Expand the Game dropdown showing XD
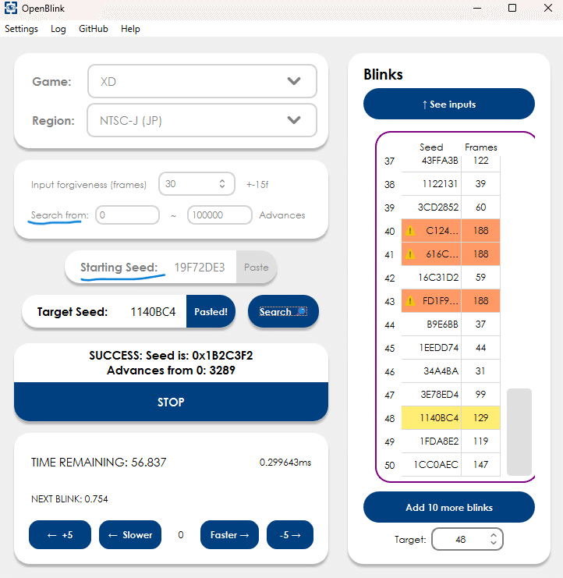Viewport: 563px width, 578px height. (202, 81)
